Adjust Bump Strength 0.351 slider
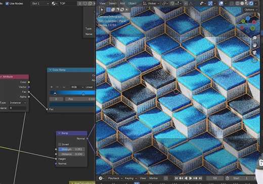Image resolution: width=263 pixels, height=184 pixels. pos(72,149)
